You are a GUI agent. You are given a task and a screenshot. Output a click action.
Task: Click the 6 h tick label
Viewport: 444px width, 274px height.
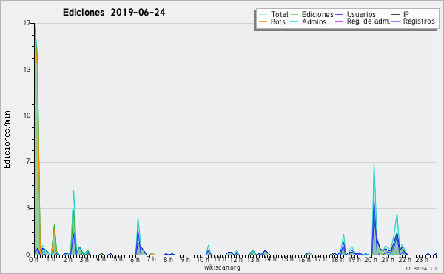coord(135,259)
